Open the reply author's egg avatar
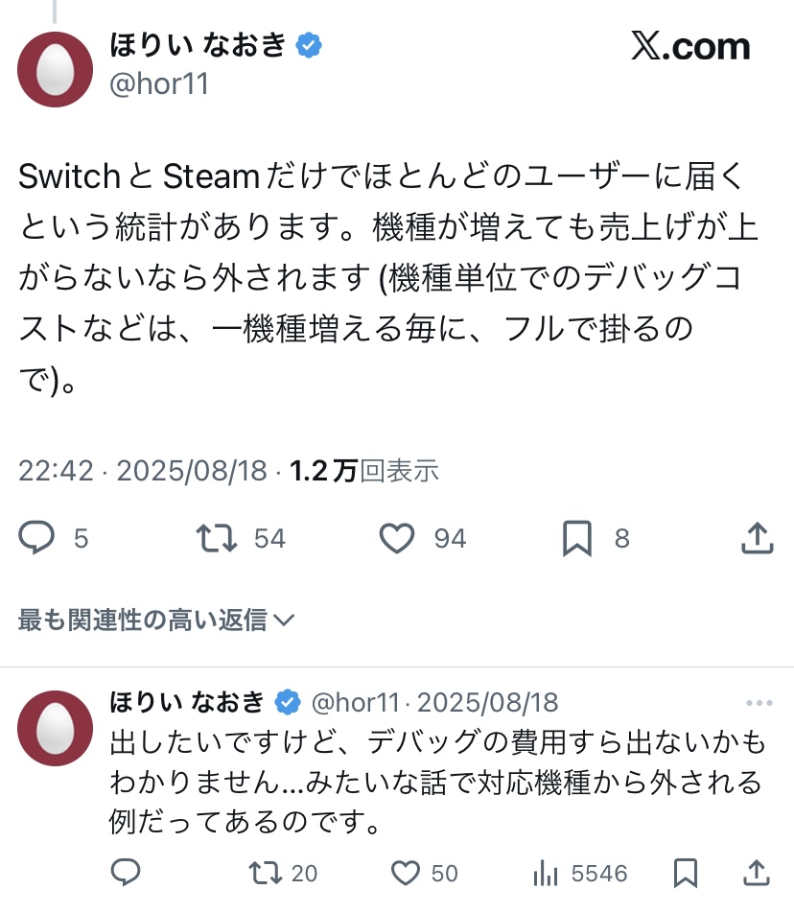Image resolution: width=794 pixels, height=913 pixels. [56, 728]
